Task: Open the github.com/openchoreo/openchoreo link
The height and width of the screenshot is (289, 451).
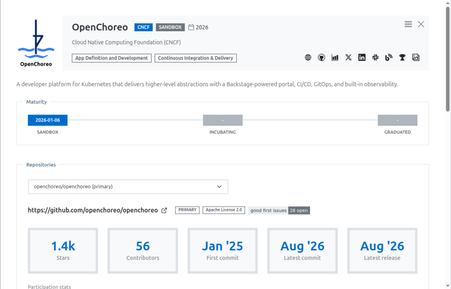Action: pyautogui.click(x=93, y=210)
